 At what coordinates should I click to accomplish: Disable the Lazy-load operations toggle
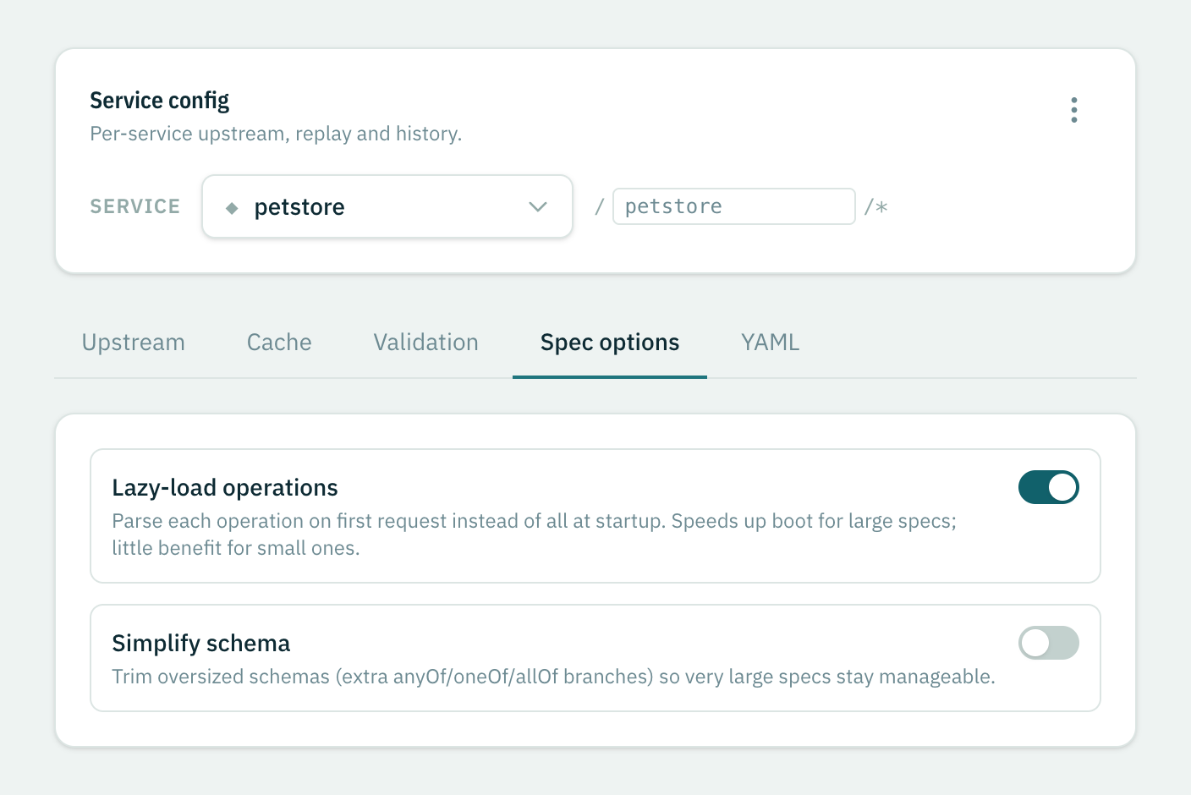pyautogui.click(x=1049, y=487)
